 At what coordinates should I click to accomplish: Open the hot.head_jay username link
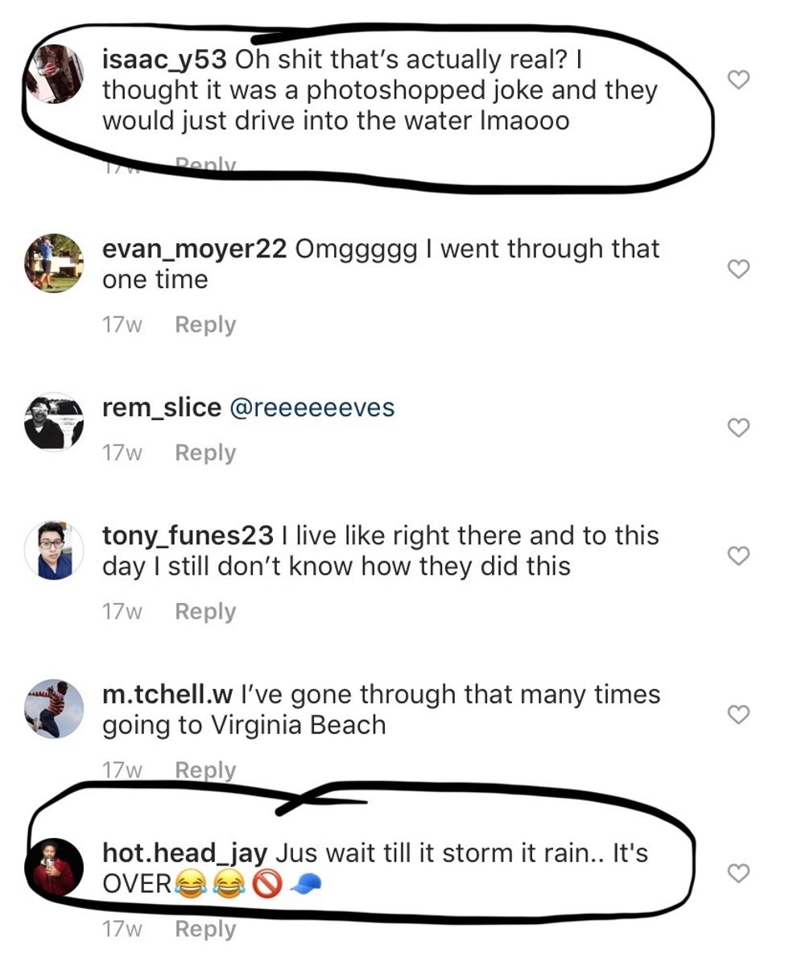point(184,853)
